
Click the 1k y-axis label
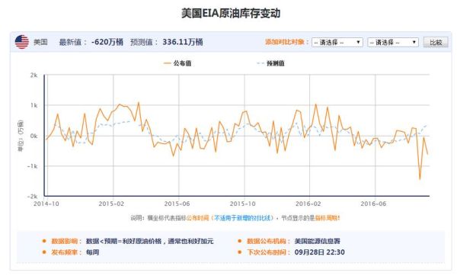(34, 105)
